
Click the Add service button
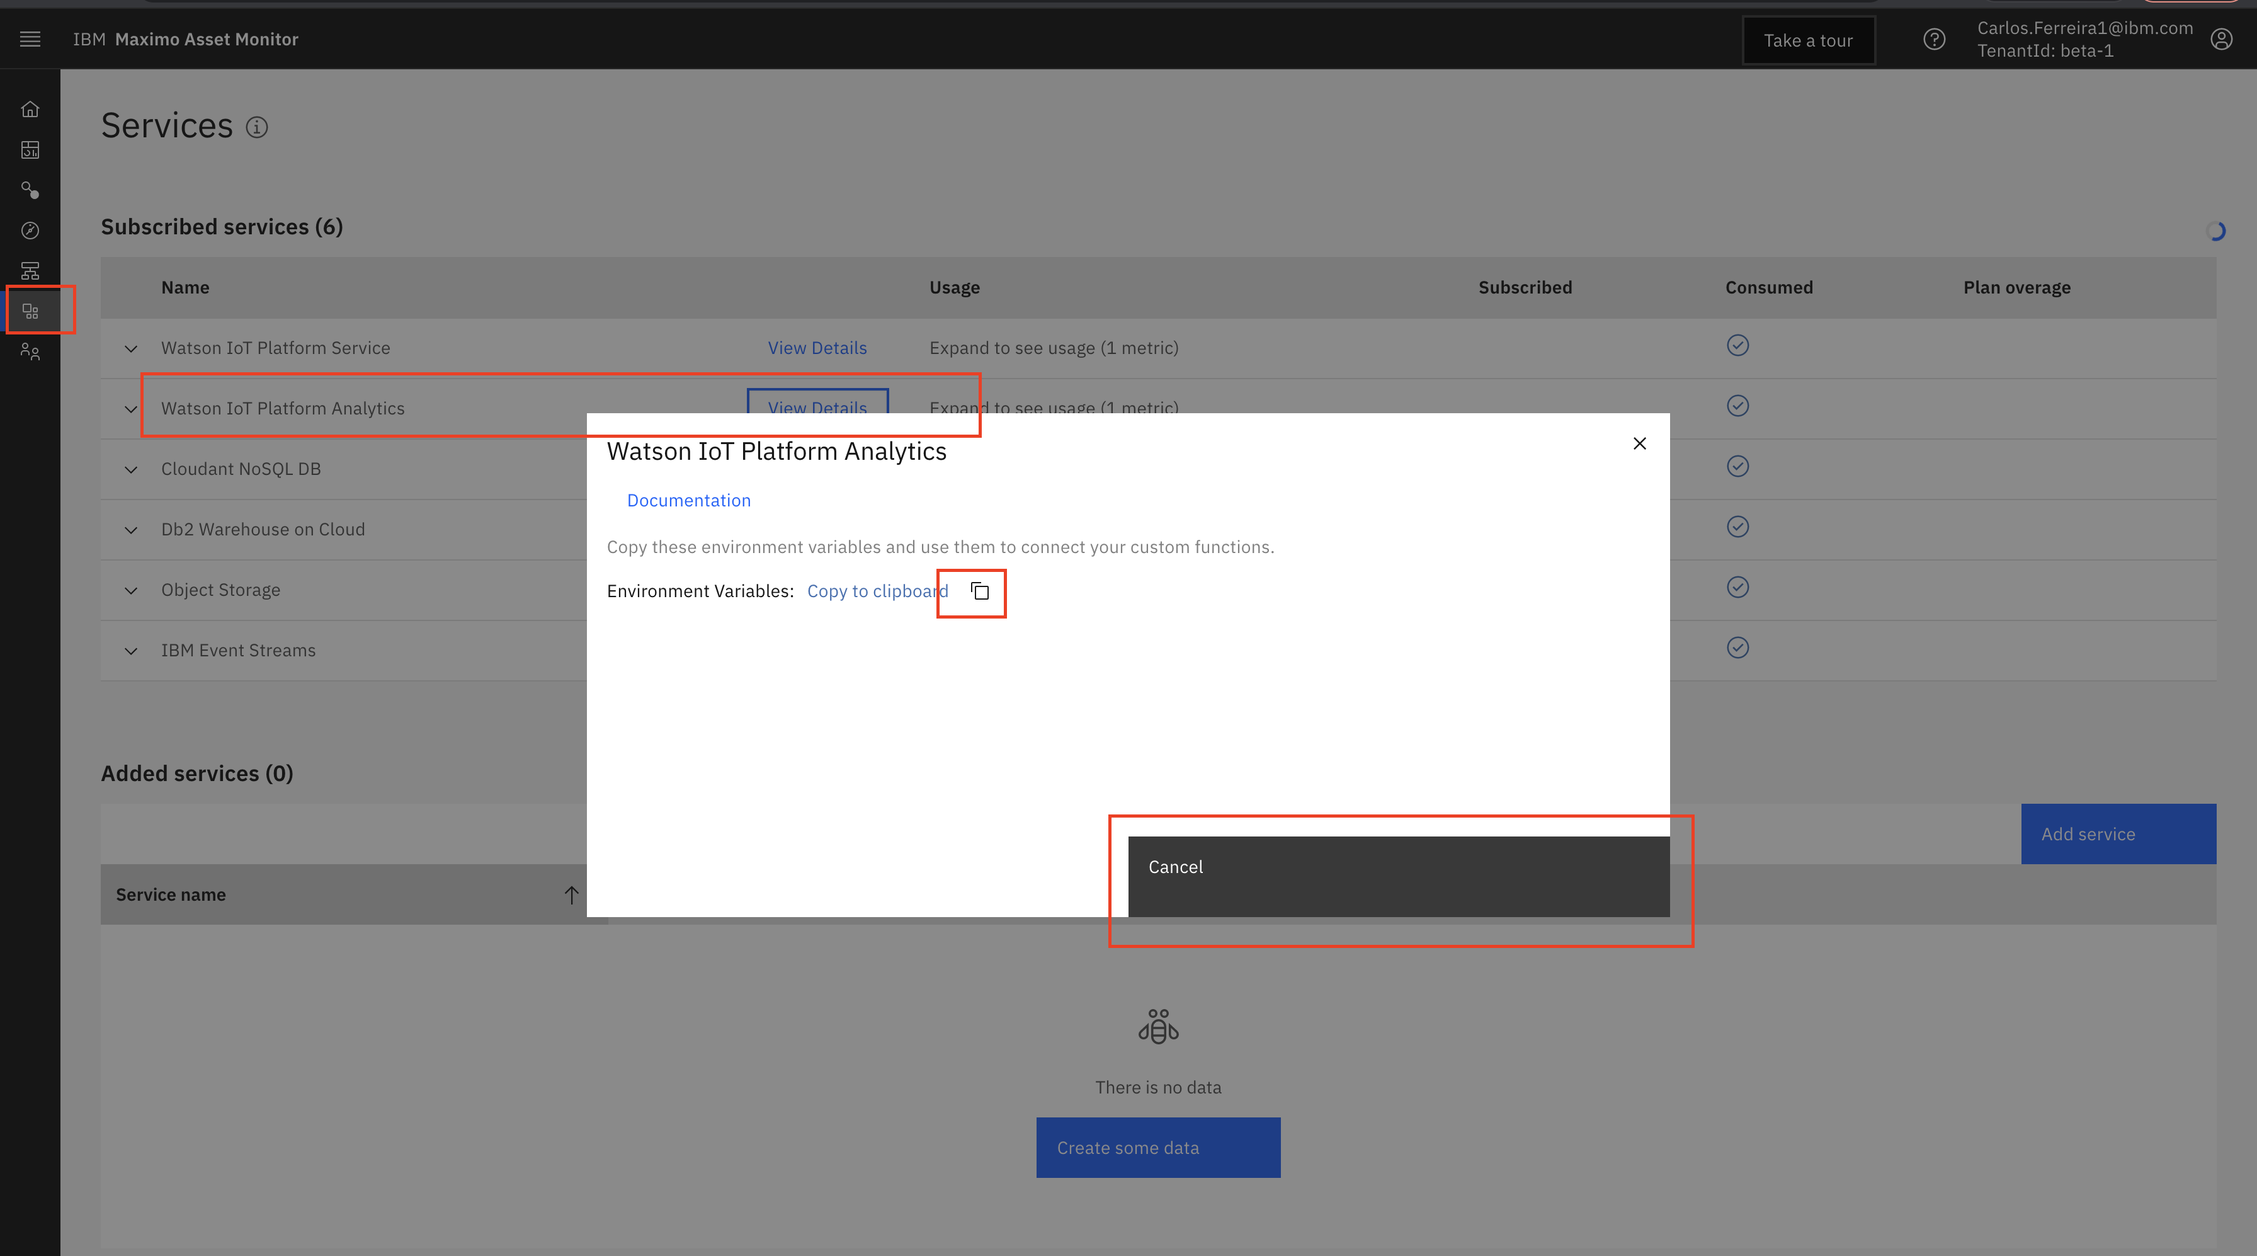tap(2118, 833)
